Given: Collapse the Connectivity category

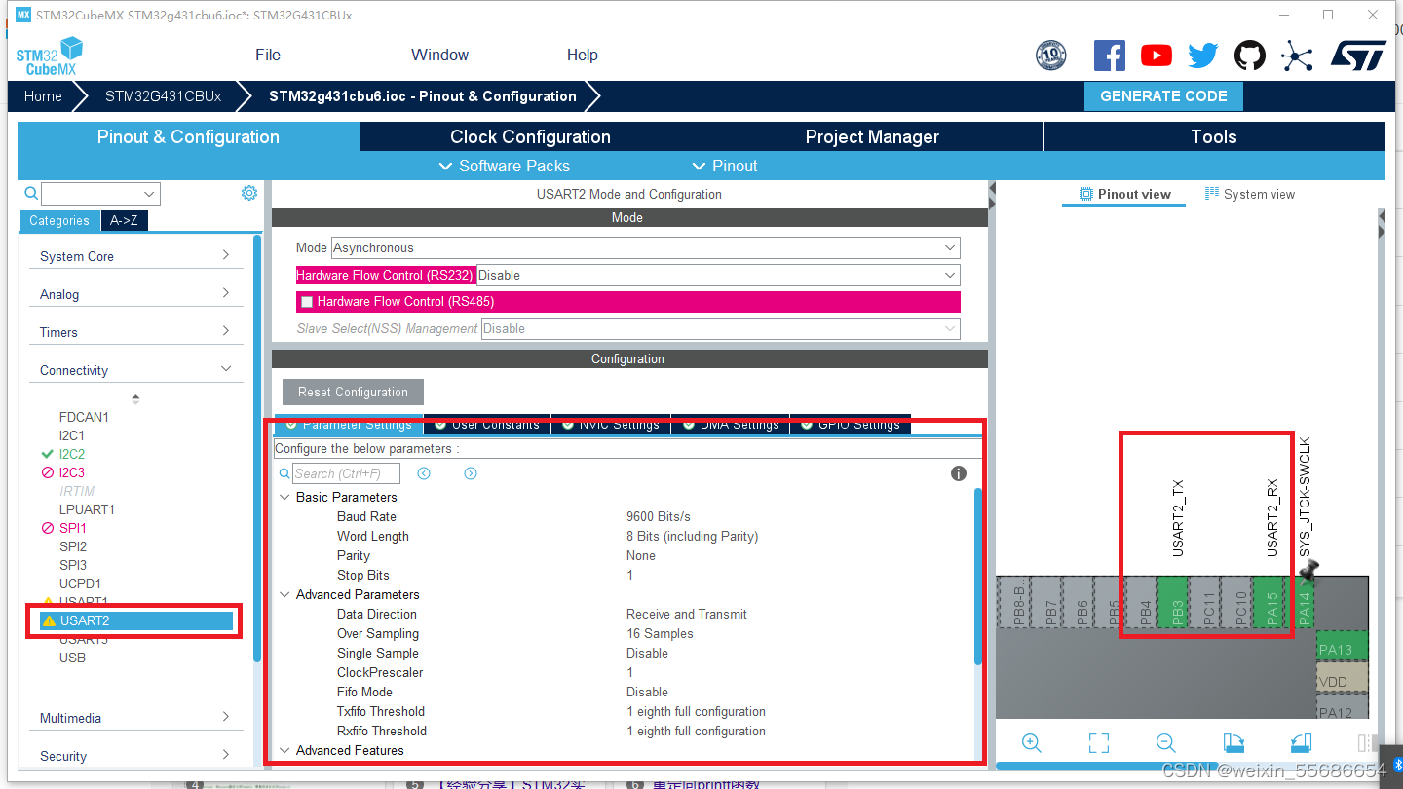Looking at the screenshot, I should (x=135, y=370).
